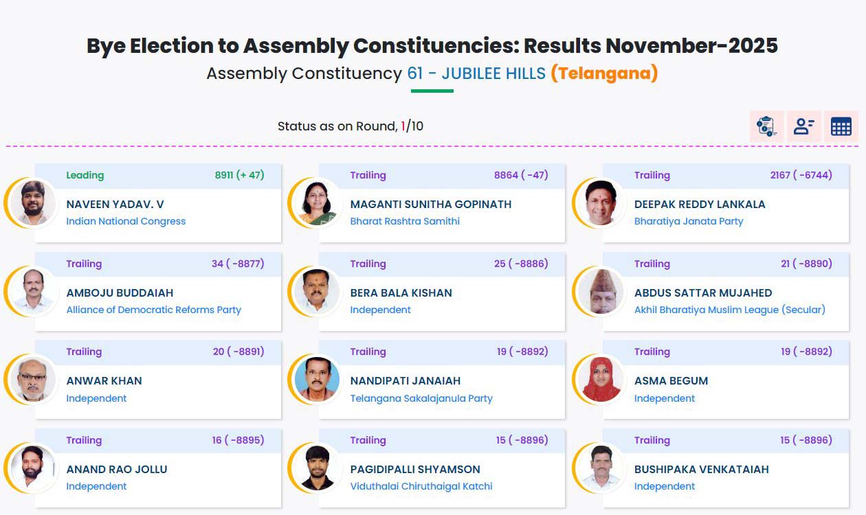View Naveen Yadav's candidate photo

(x=32, y=204)
